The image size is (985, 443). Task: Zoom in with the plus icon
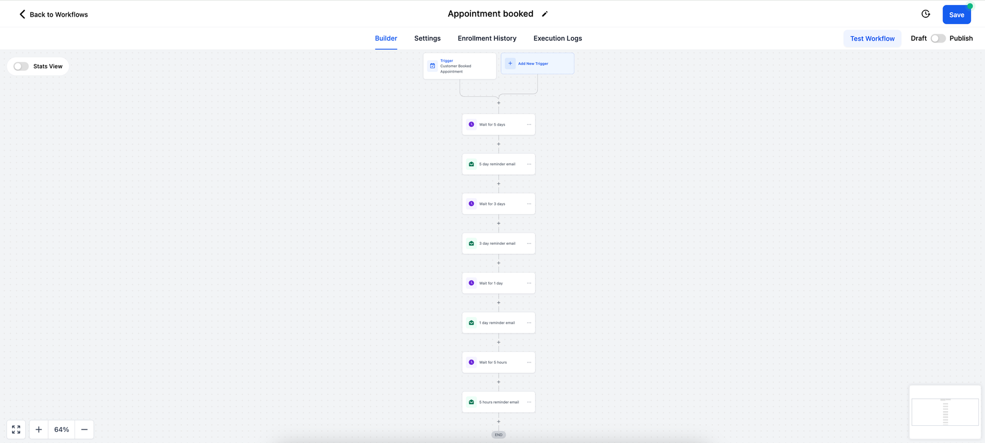39,429
